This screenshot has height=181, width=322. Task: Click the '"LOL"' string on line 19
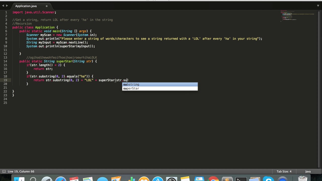coord(89,80)
